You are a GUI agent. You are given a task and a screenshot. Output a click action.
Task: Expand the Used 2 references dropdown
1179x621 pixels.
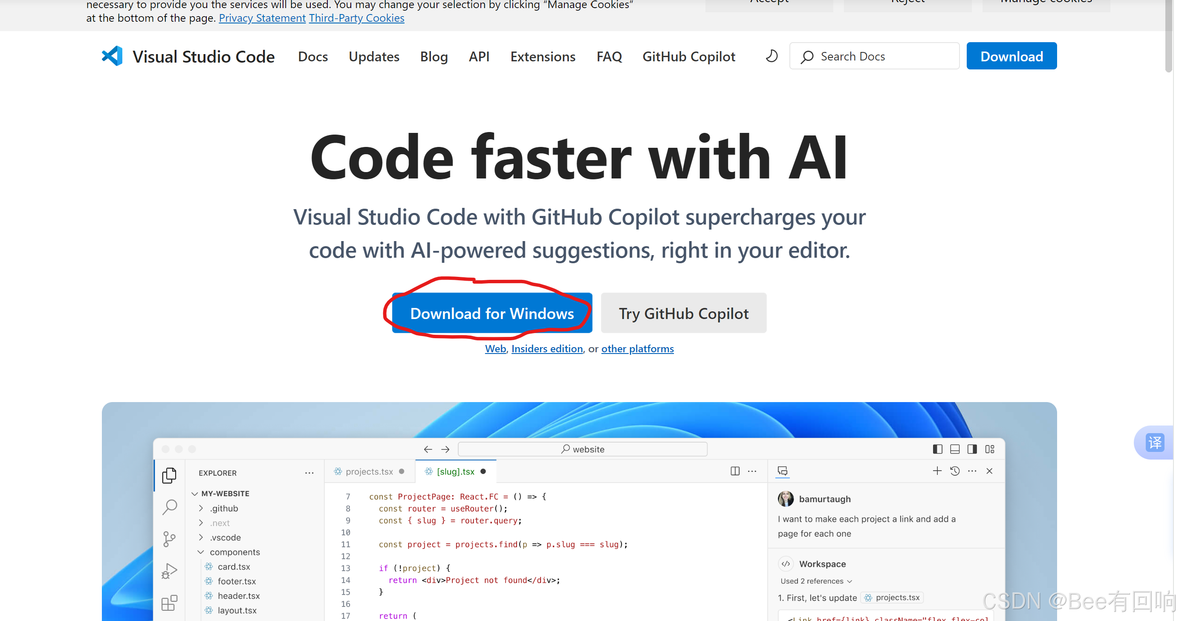815,581
